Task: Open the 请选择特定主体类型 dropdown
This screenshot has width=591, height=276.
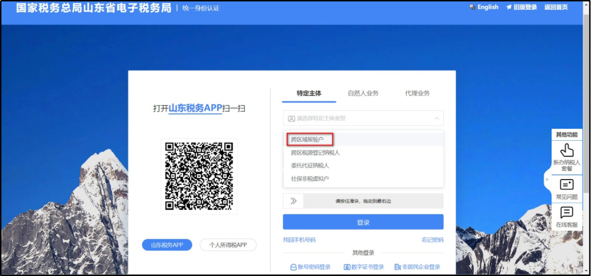Action: pos(363,118)
